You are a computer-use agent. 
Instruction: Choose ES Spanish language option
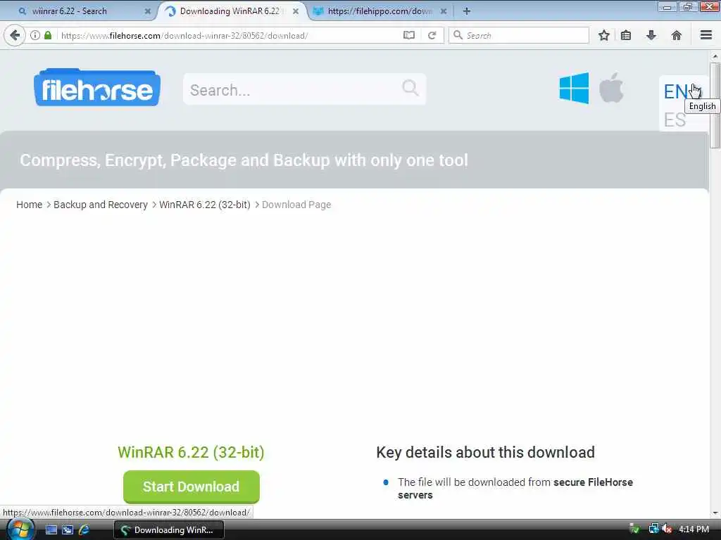(x=675, y=120)
